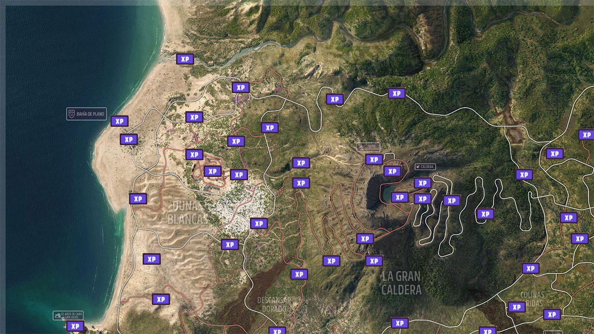Click XP marker beneath El Arco de Cabo label
This screenshot has width=594, height=334.
[x=75, y=326]
